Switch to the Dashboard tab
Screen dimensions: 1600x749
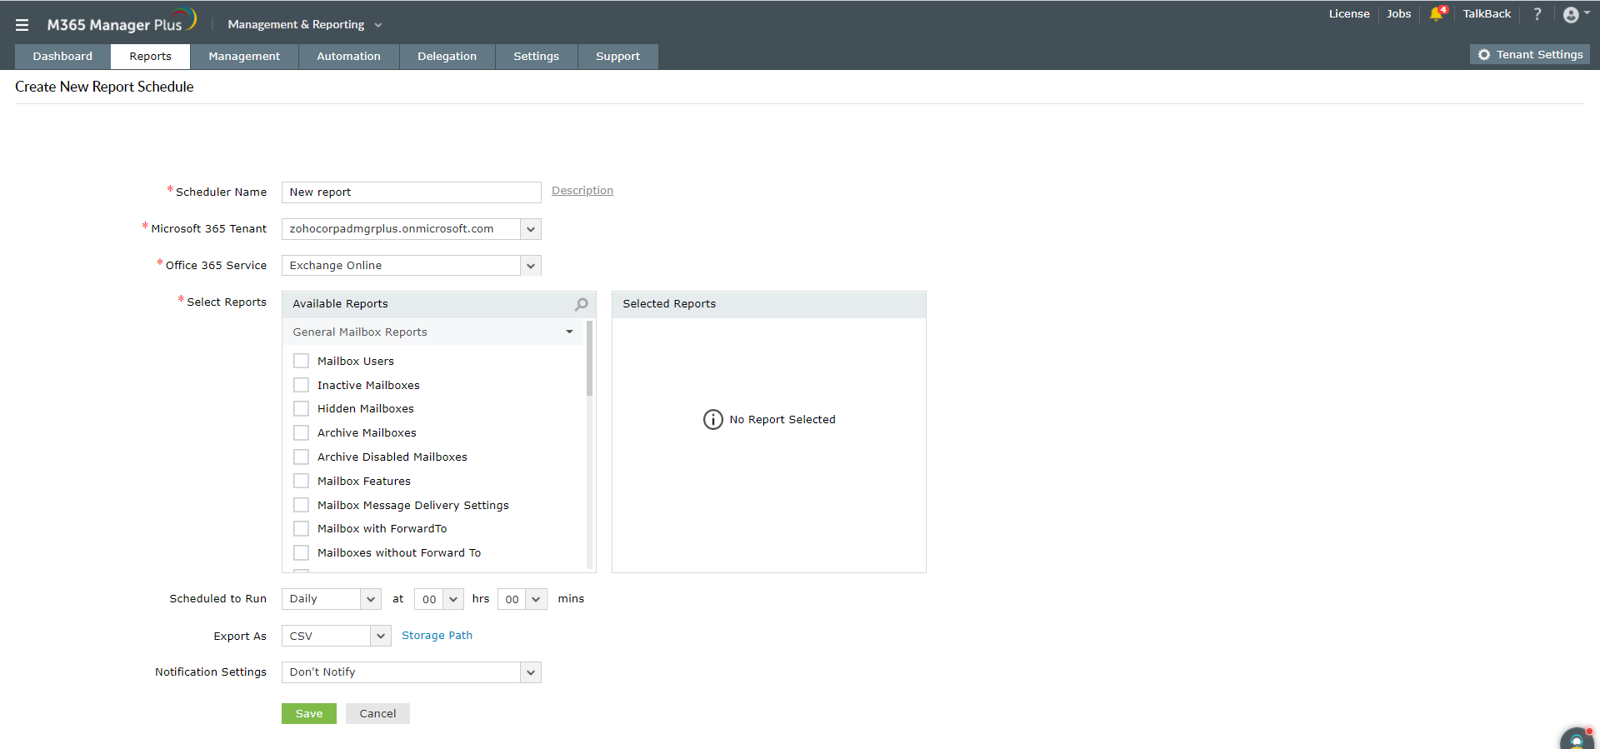[x=62, y=57]
